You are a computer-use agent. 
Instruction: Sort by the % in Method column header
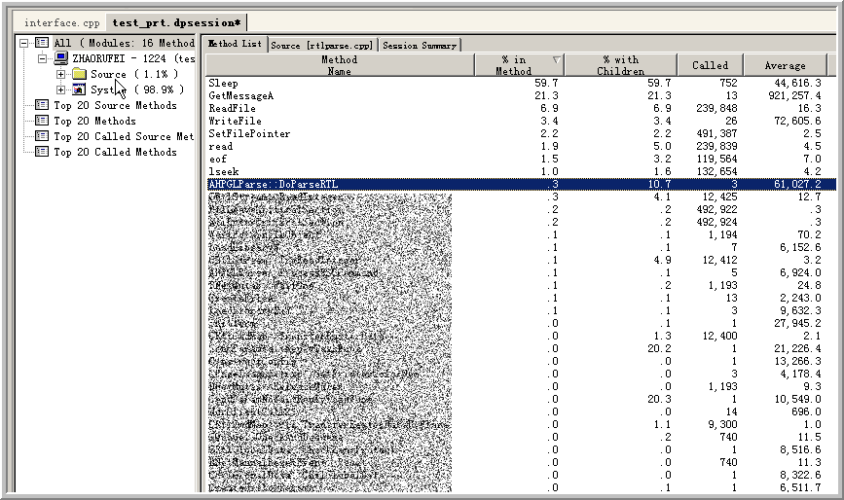tap(519, 65)
